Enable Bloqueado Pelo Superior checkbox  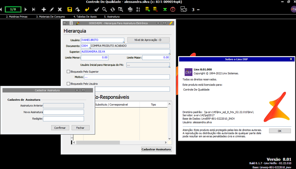[x=68, y=72]
